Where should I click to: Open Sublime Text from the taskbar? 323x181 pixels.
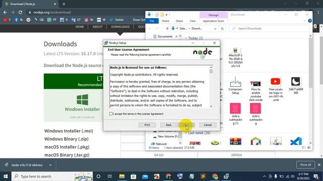click(x=203, y=176)
